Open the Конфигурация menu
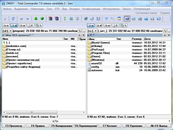 pyautogui.click(x=91, y=9)
